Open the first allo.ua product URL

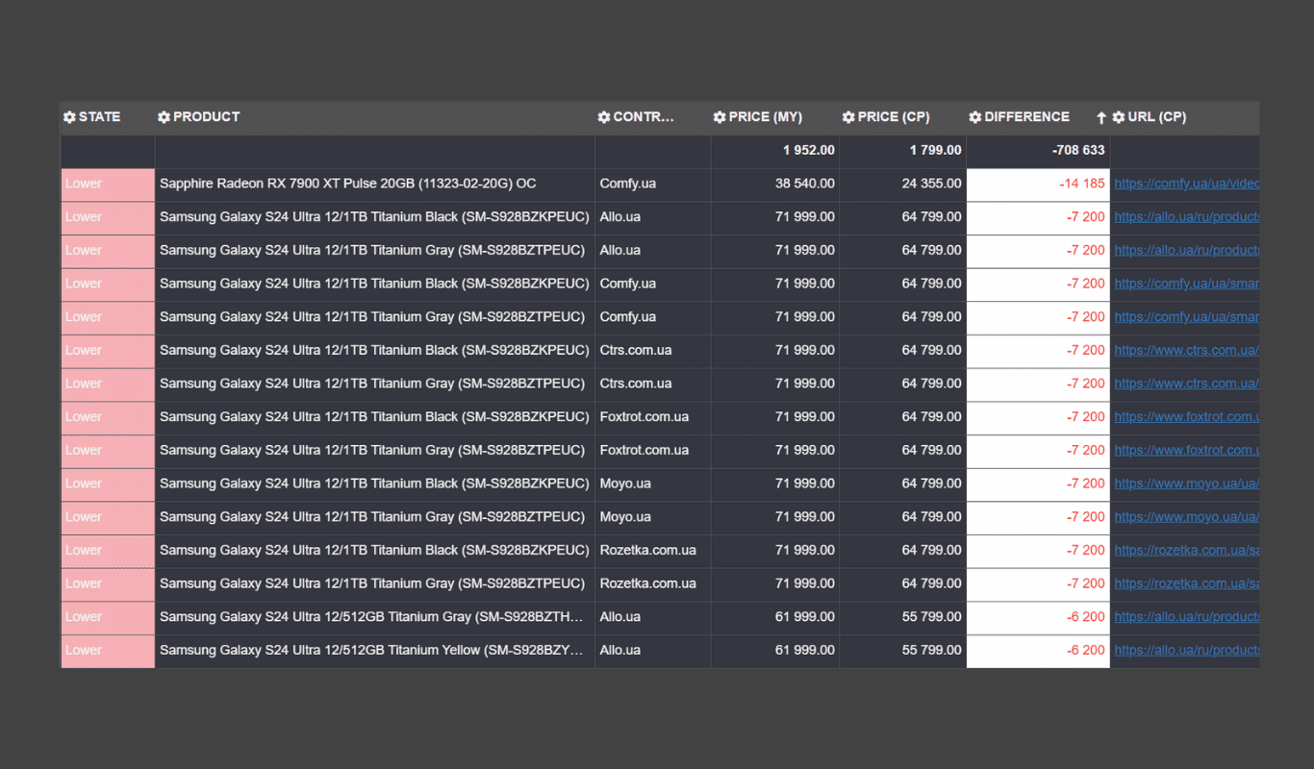point(1186,217)
